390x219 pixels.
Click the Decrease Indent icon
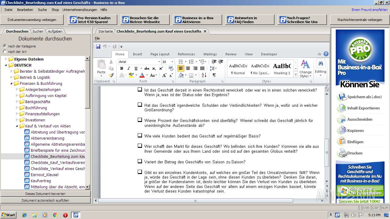point(214,62)
